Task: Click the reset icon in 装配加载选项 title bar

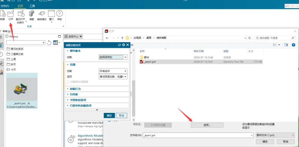Action: [x=119, y=45]
